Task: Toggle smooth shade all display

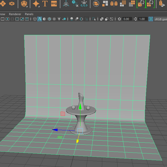Action: [40, 19]
